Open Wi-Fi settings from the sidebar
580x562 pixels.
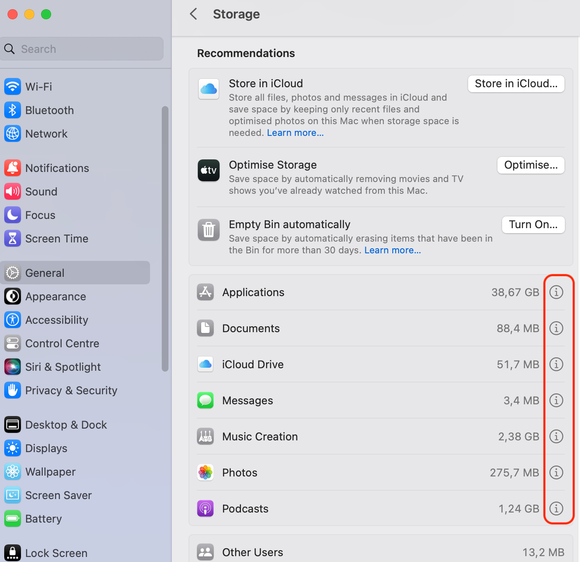pyautogui.click(x=13, y=86)
